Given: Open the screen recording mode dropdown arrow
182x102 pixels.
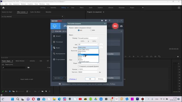Looking at the screenshot, I should point(59,26).
